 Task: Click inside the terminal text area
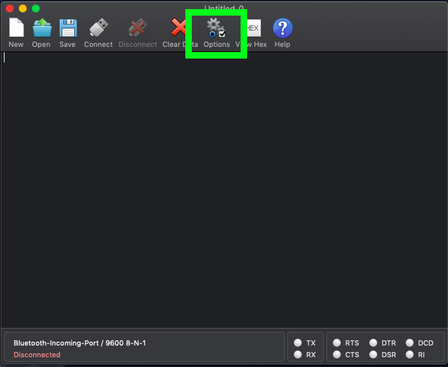224,189
